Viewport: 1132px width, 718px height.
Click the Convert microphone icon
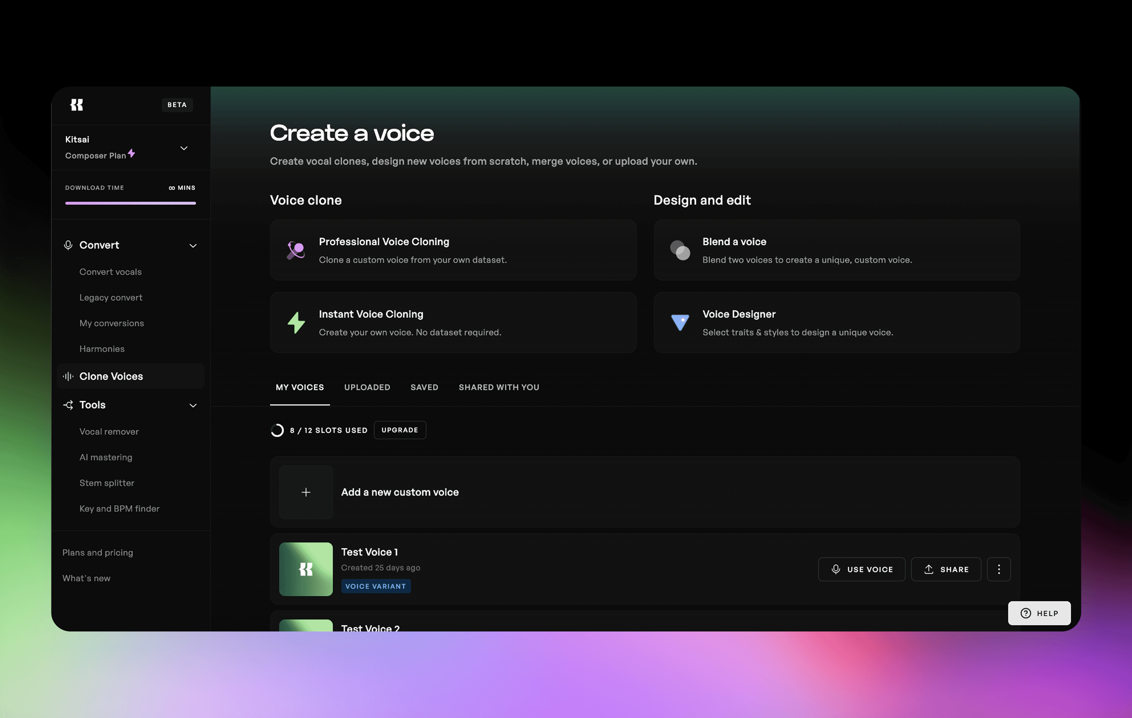tap(68, 245)
